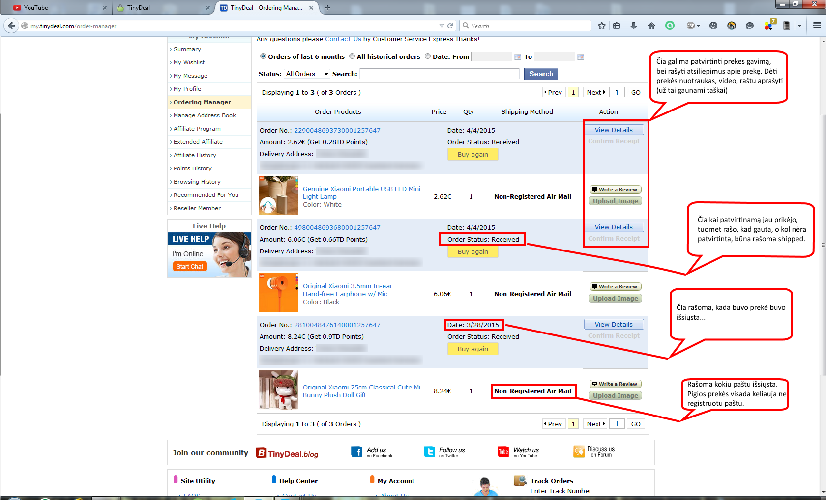This screenshot has height=500, width=826.
Task: Bookmark this page with the star icon
Action: pyautogui.click(x=601, y=26)
